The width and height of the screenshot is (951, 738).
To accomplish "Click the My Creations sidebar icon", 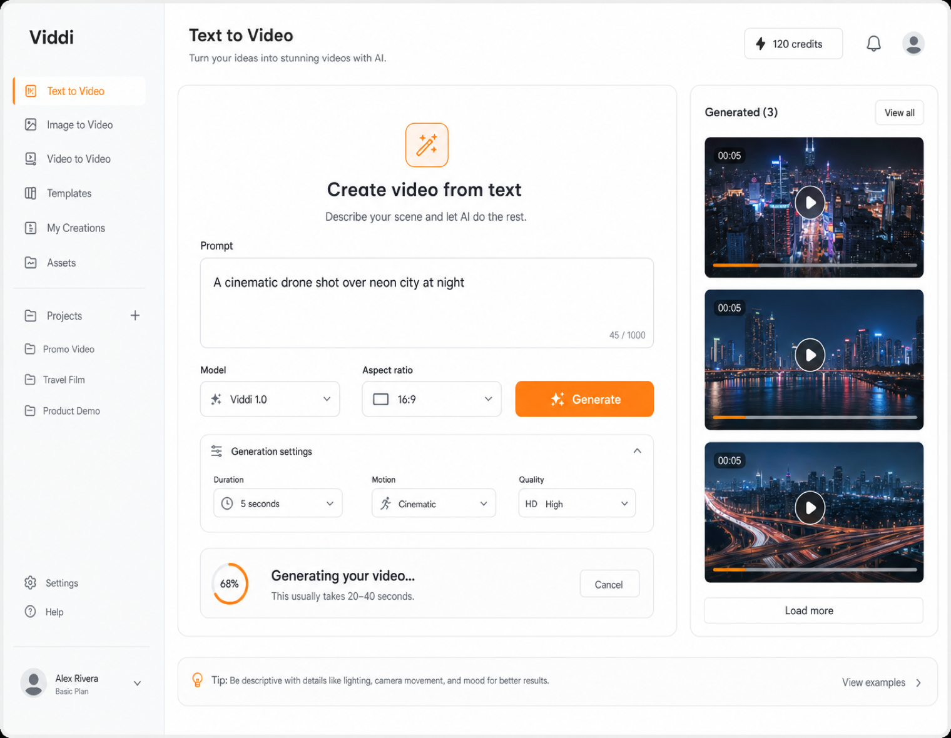I will (x=31, y=228).
